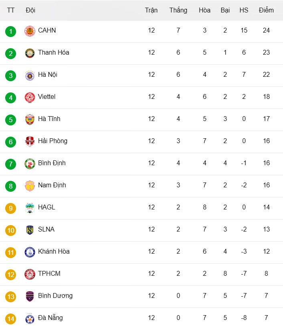Click the Thắng column header

(178, 10)
